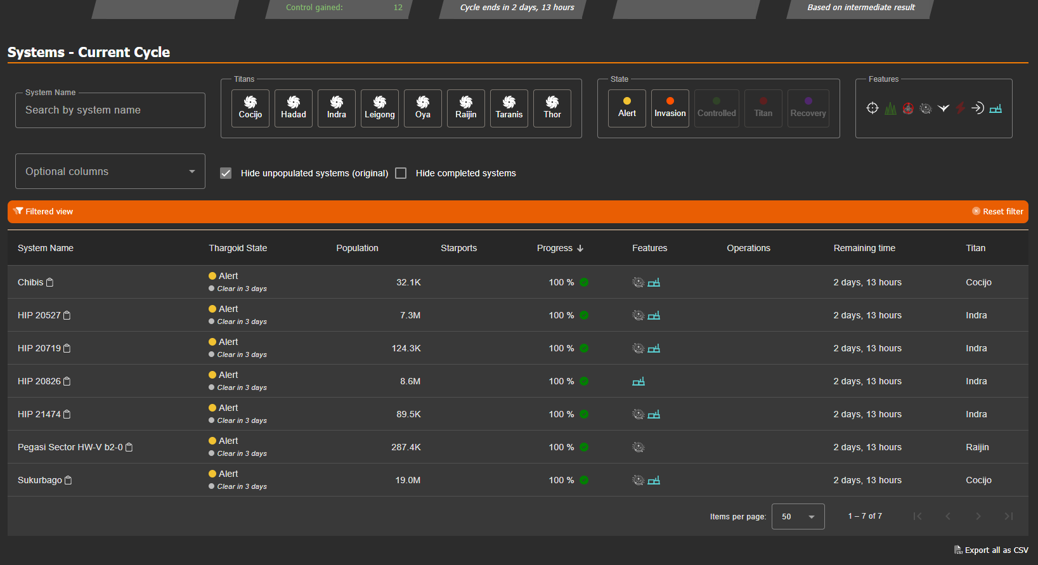1038x565 pixels.
Task: Click the cyan factory icon in HIP 20826 row
Action: pyautogui.click(x=639, y=381)
